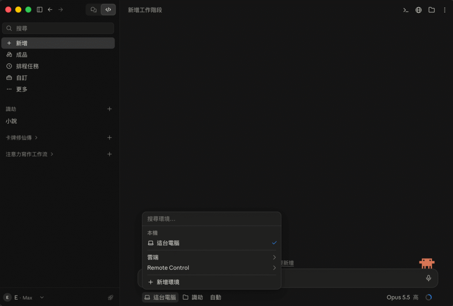This screenshot has width=453, height=306.
Task: Click the underlined 要新增 link
Action: pyautogui.click(x=287, y=263)
